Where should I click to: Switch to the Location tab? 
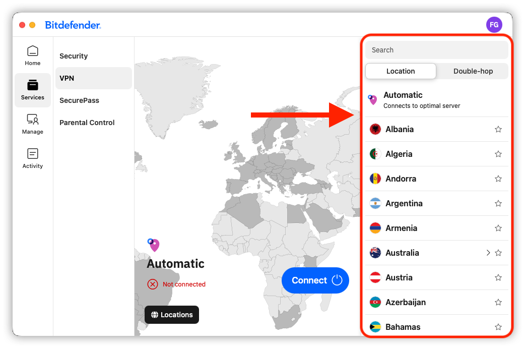coord(401,71)
